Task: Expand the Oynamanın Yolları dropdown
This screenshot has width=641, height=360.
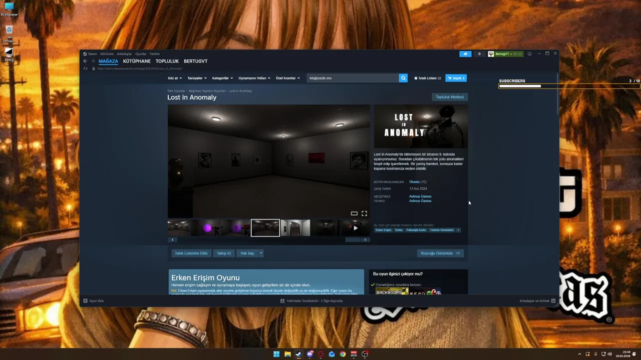Action: pos(254,78)
